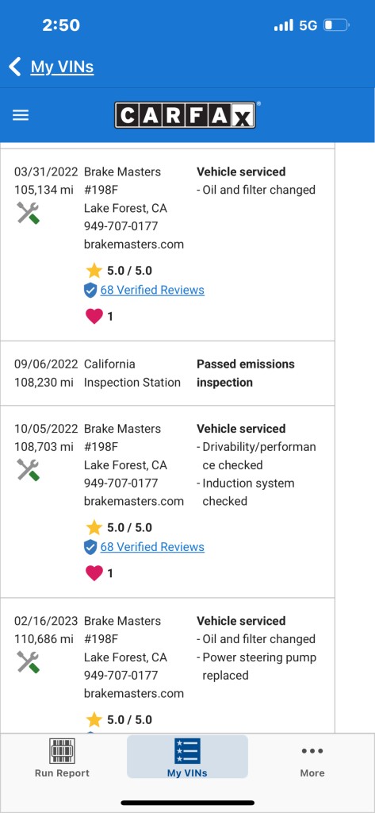Tap wrench icon for 10/05/2022 service
The height and width of the screenshot is (813, 375).
(28, 470)
